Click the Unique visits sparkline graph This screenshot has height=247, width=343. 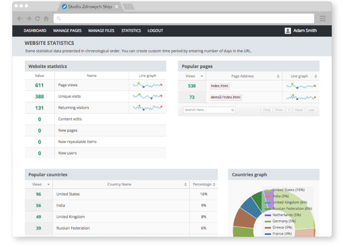pyautogui.click(x=147, y=96)
